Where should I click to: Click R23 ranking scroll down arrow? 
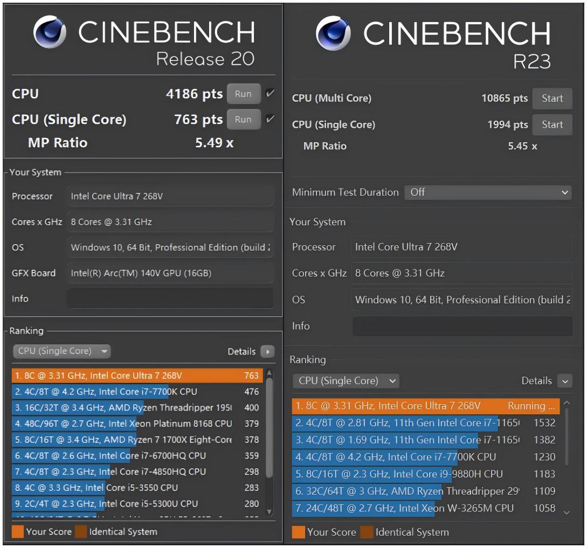[567, 512]
